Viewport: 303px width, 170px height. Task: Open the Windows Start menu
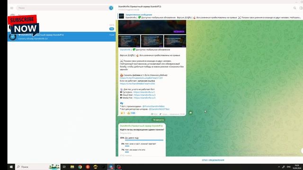coord(11,167)
